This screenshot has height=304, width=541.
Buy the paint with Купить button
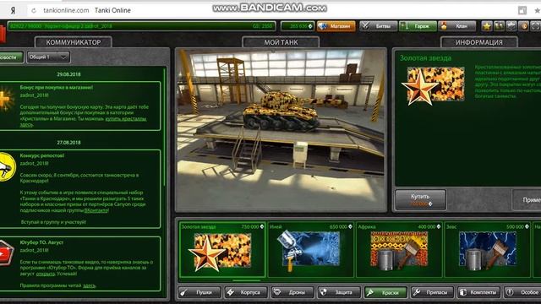click(420, 199)
